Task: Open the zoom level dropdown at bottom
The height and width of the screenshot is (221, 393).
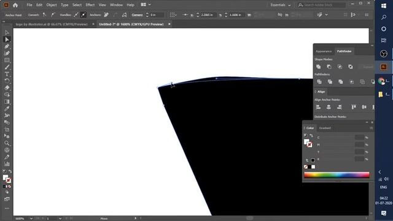Action: coord(31,219)
